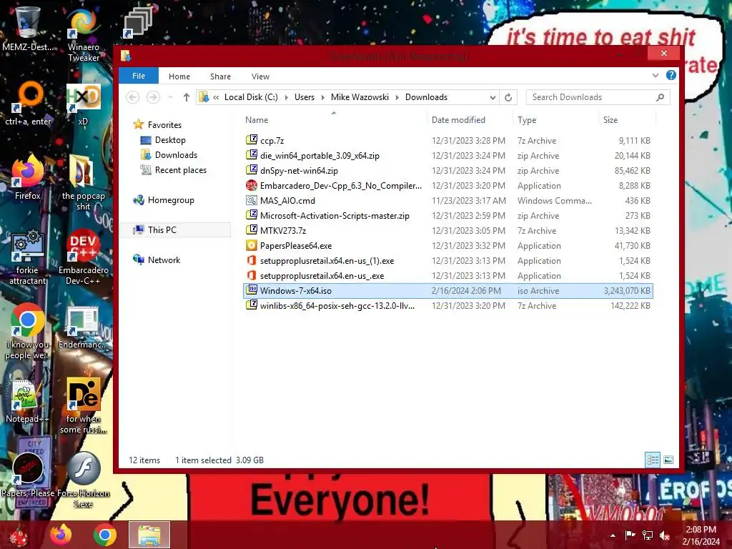Expand the ribbon with the chevron
This screenshot has height=549, width=732.
click(656, 75)
